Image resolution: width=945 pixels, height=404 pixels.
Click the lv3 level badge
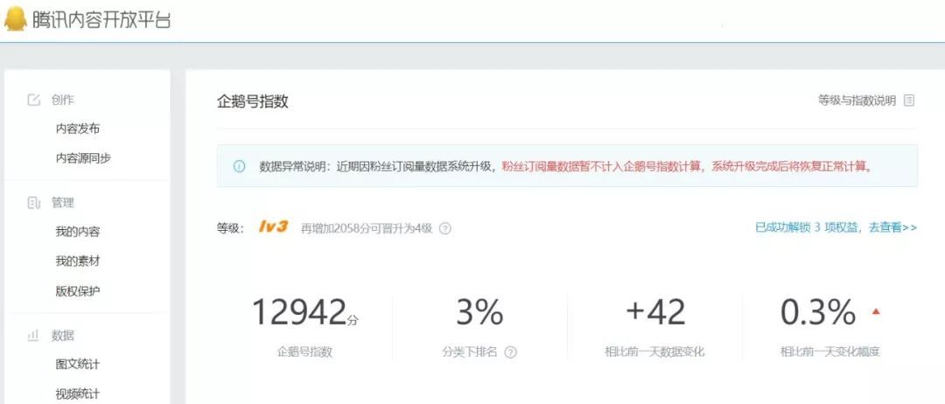click(273, 227)
